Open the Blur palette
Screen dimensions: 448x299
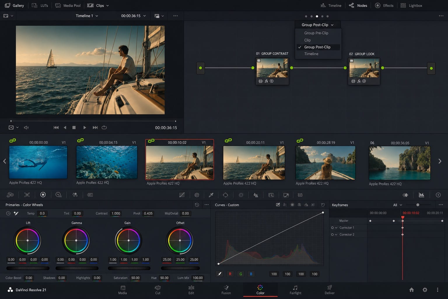[x=256, y=195]
